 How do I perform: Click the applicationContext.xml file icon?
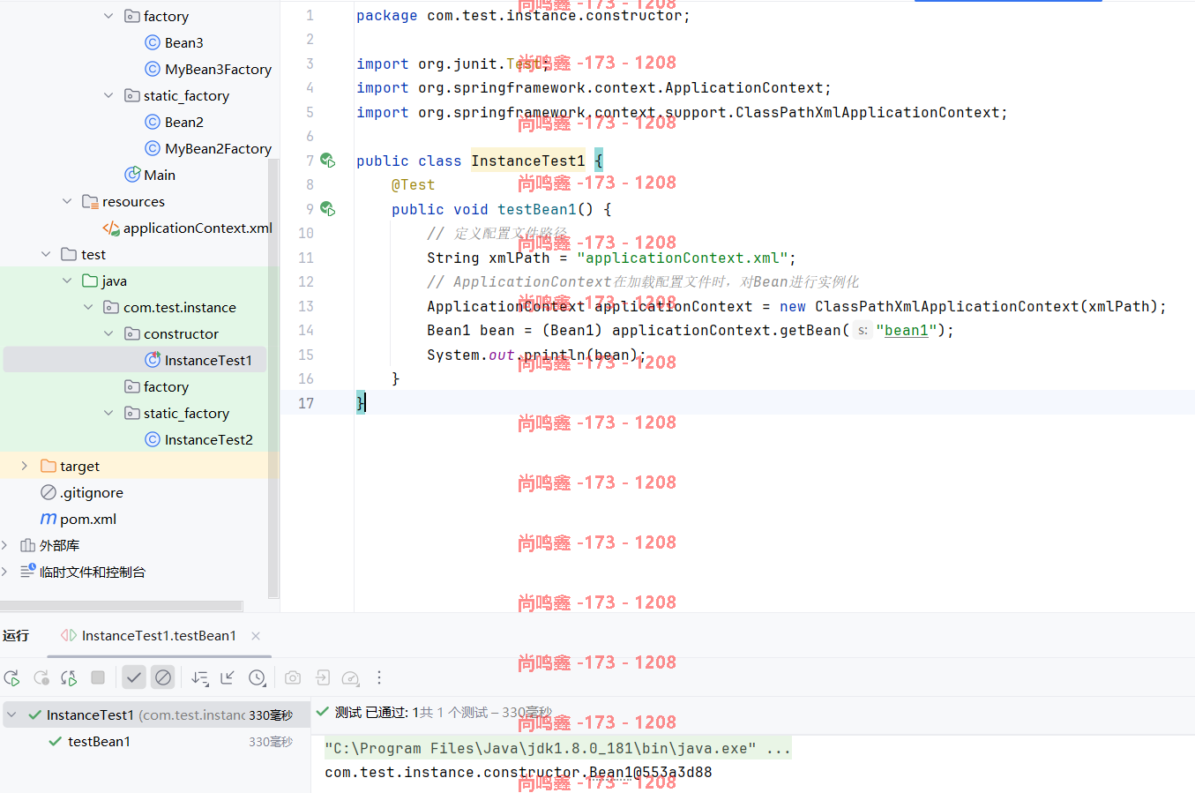coord(111,228)
